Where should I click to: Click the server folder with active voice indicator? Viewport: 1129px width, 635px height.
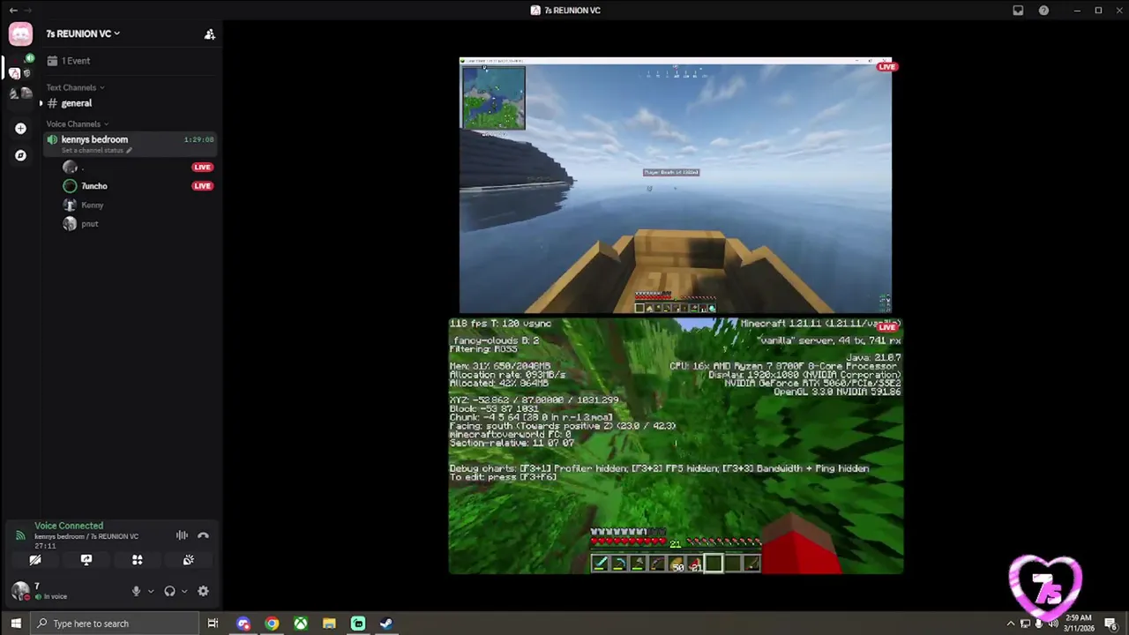point(20,67)
